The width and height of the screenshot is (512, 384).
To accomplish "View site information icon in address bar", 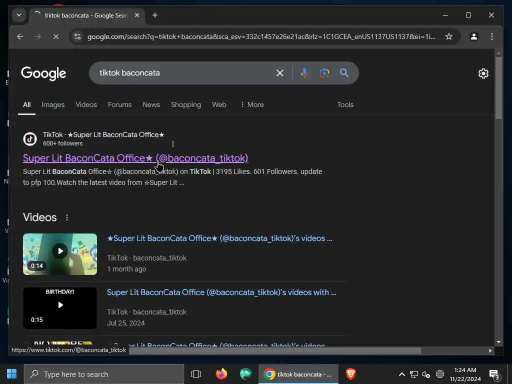I will click(77, 36).
